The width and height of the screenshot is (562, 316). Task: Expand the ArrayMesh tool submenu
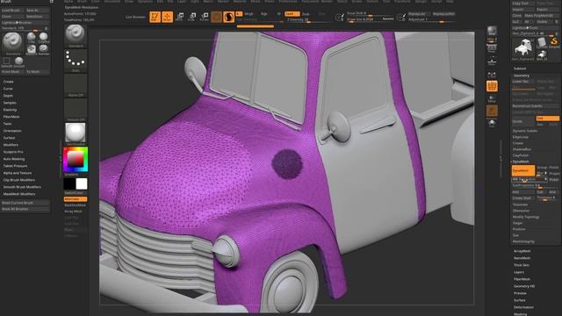(x=522, y=251)
